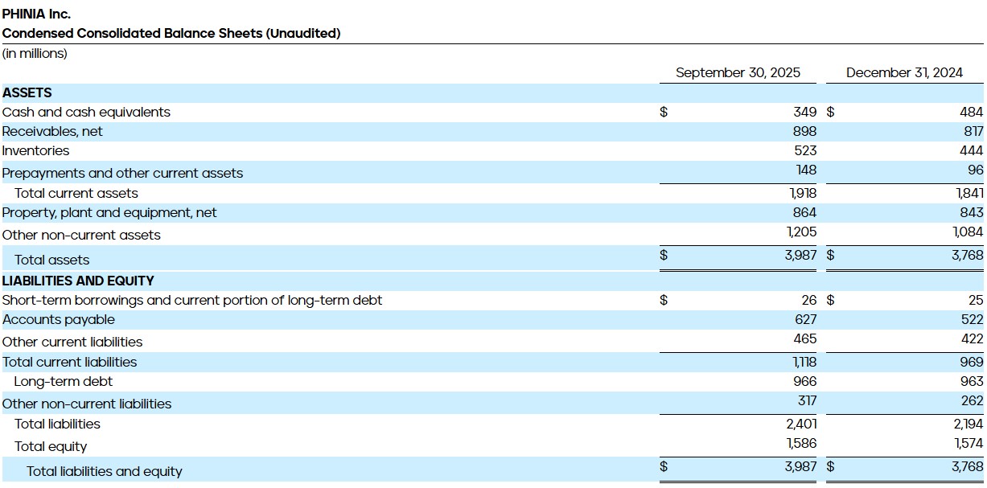Select the Accounts payable value 627
The height and width of the screenshot is (488, 987).
807,319
